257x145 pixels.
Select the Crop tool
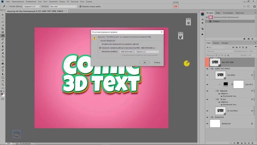coord(3,29)
